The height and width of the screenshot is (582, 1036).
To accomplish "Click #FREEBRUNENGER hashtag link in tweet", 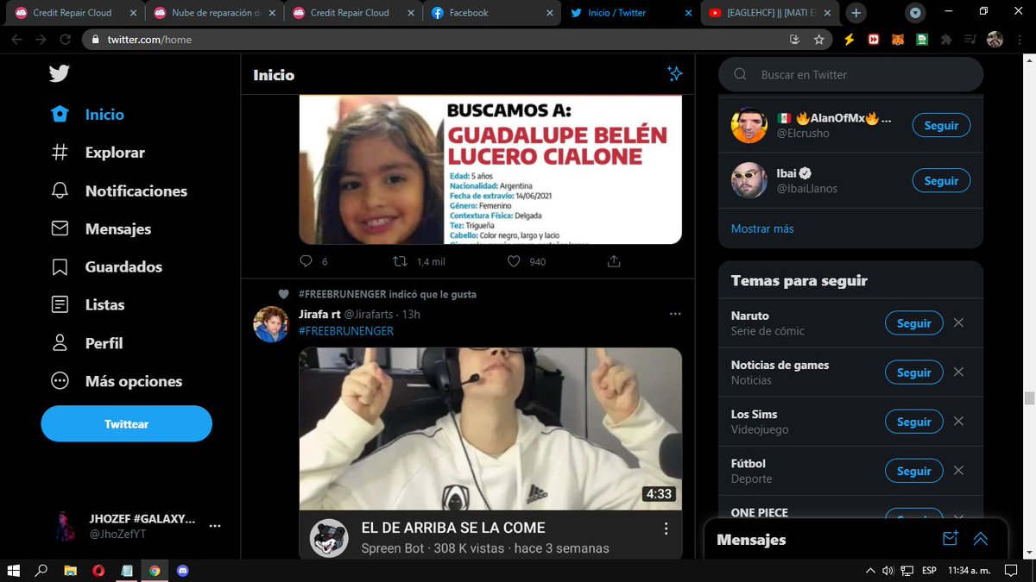I will 346,331.
